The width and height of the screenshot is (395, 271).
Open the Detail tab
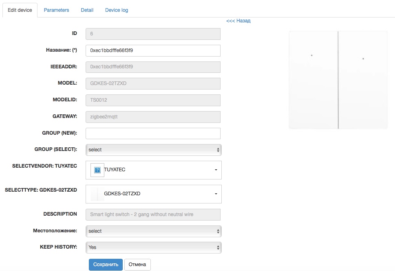pyautogui.click(x=87, y=10)
